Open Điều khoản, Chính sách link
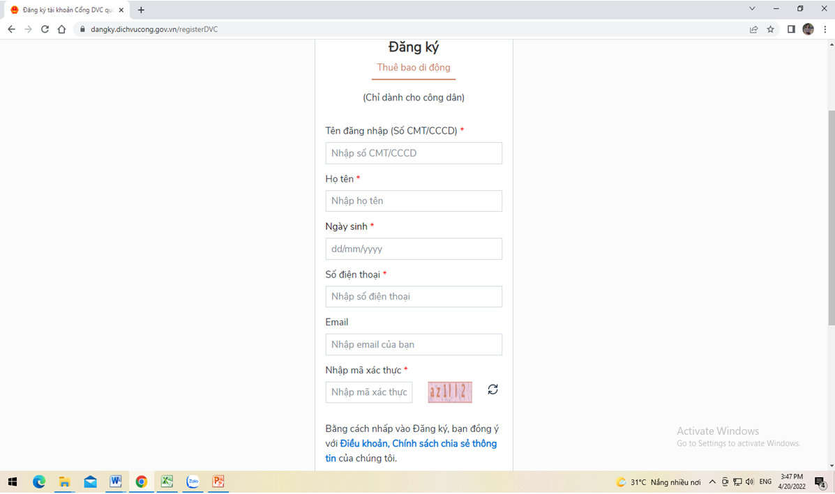Screen dimensions: 835x494 point(418,444)
